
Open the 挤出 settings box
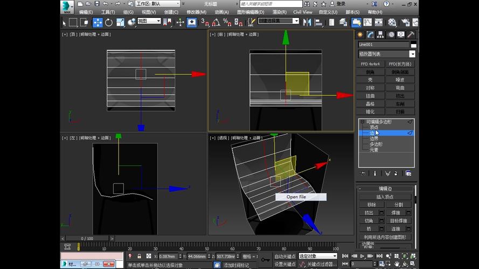pyautogui.click(x=381, y=213)
